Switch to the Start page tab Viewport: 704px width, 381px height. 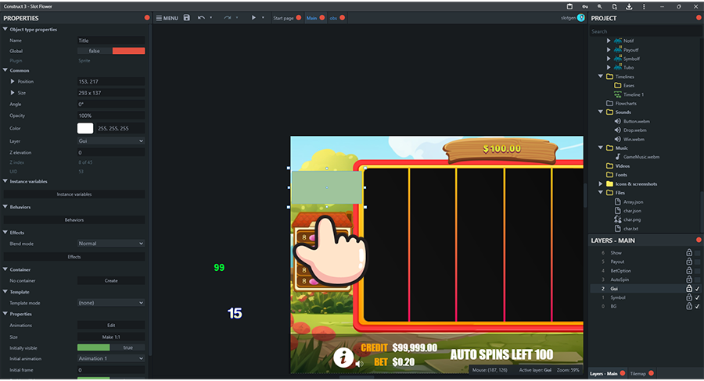(282, 17)
